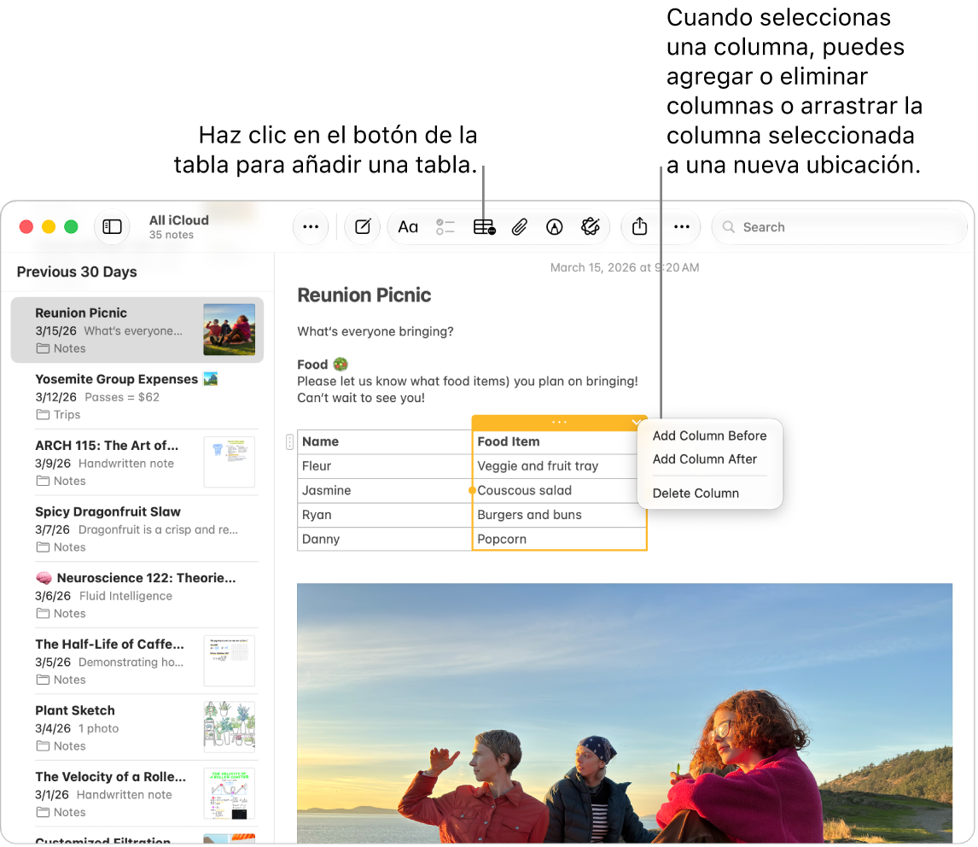Click the row handle left of the table
The height and width of the screenshot is (847, 978).
pyautogui.click(x=289, y=442)
